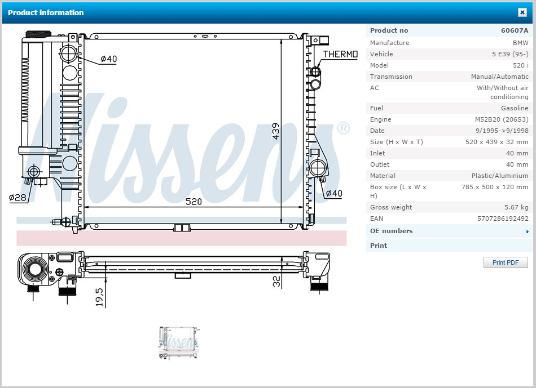Image resolution: width=536 pixels, height=388 pixels.
Task: Click the OE numbers arrow icon
Action: point(527,231)
